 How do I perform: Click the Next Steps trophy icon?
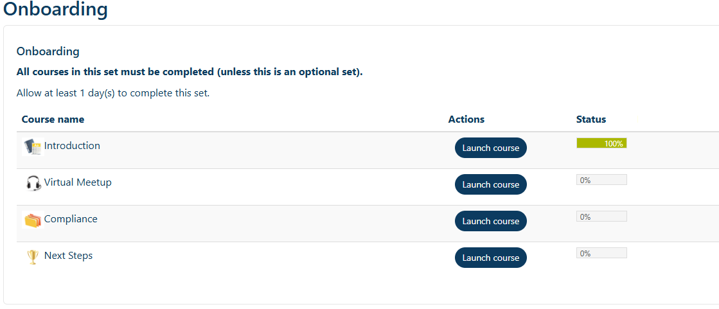[x=33, y=257]
